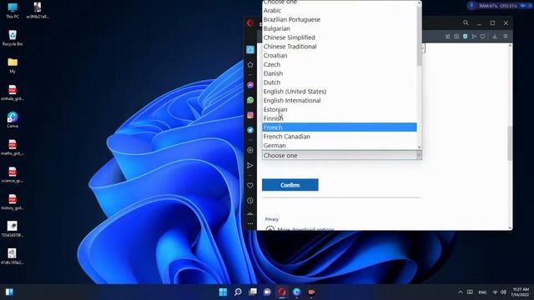Viewport: 534px width, 300px height.
Task: Open the Privacy link
Action: 272,219
